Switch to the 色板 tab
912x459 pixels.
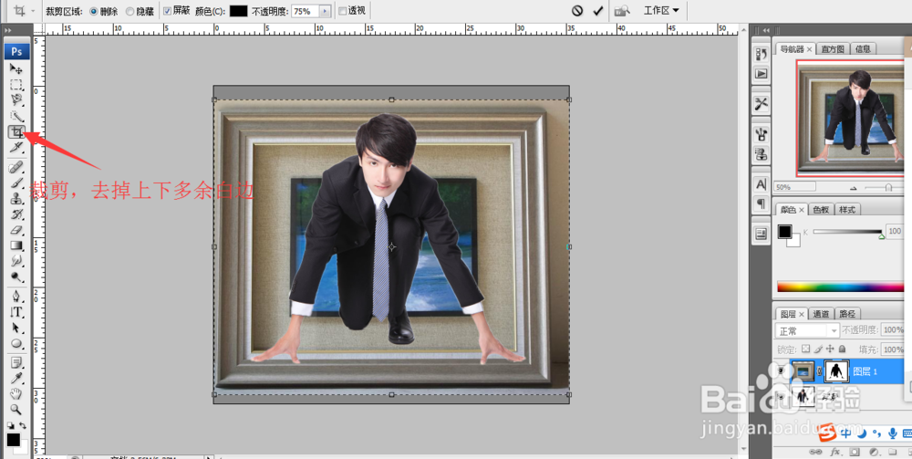click(x=821, y=210)
